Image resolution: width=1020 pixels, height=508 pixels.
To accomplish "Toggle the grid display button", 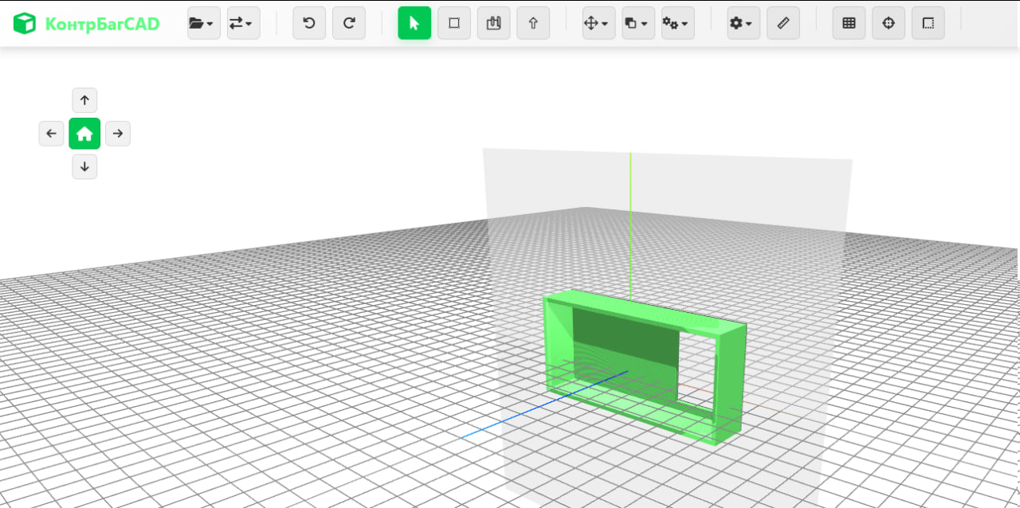I will pyautogui.click(x=849, y=23).
